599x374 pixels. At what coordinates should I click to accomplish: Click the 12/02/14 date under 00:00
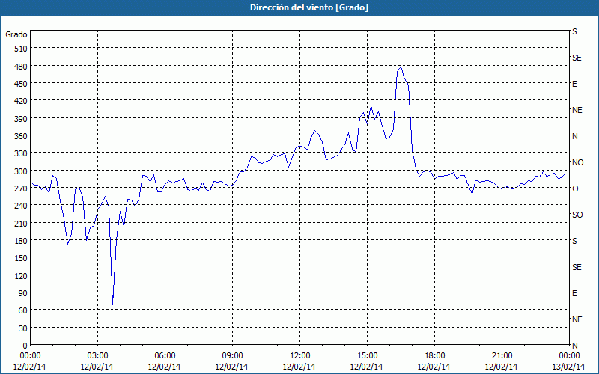29,367
